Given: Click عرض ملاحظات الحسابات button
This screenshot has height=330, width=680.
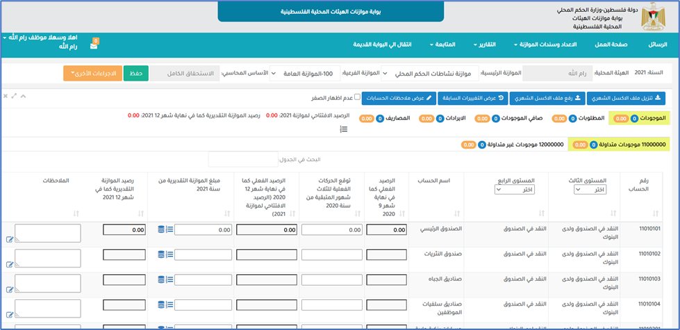Looking at the screenshot, I should pyautogui.click(x=399, y=98).
